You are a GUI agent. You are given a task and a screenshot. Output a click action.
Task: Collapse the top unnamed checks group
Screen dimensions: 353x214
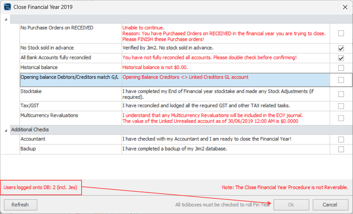pyautogui.click(x=6, y=19)
